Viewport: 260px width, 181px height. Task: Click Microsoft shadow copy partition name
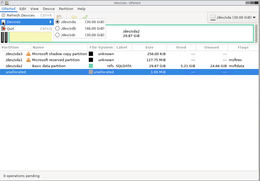[59, 54]
